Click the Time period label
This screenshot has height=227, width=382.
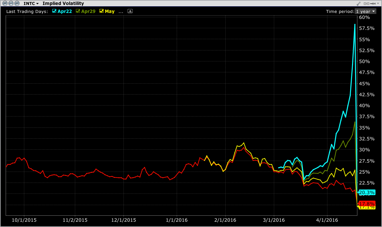coord(340,11)
